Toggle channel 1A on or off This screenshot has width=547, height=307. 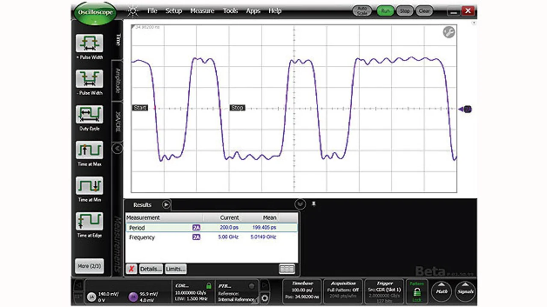91,297
